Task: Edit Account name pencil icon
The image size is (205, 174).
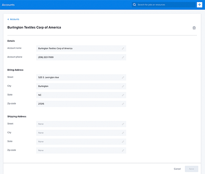Action: point(123,49)
